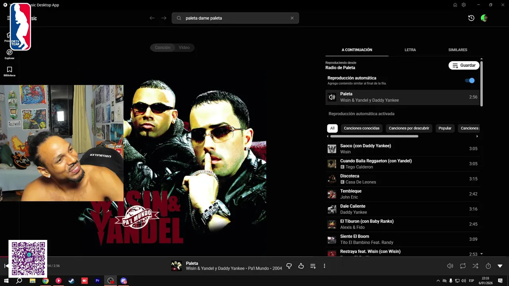
Task: Like the current song Paleta
Action: (x=301, y=266)
